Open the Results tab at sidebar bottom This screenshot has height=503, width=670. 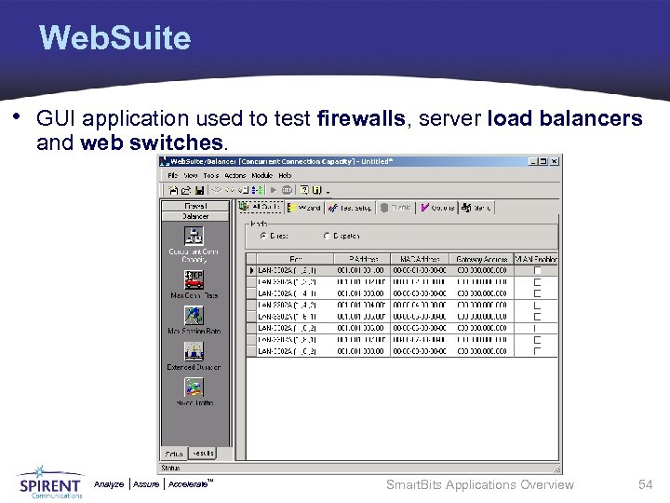(x=203, y=453)
